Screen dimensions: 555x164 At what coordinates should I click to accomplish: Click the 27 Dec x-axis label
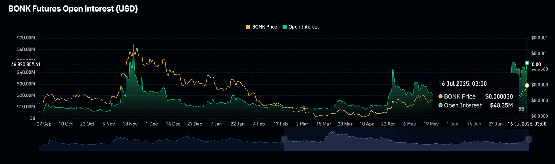click(195, 124)
